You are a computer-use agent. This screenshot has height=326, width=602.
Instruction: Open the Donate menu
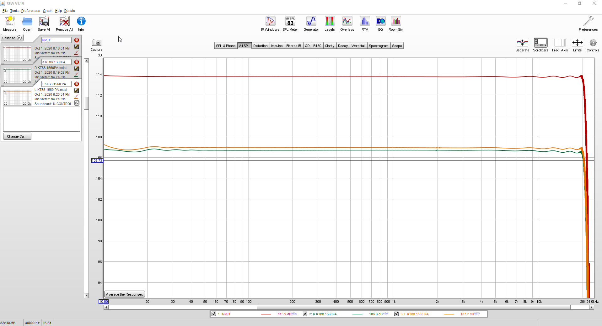[70, 11]
